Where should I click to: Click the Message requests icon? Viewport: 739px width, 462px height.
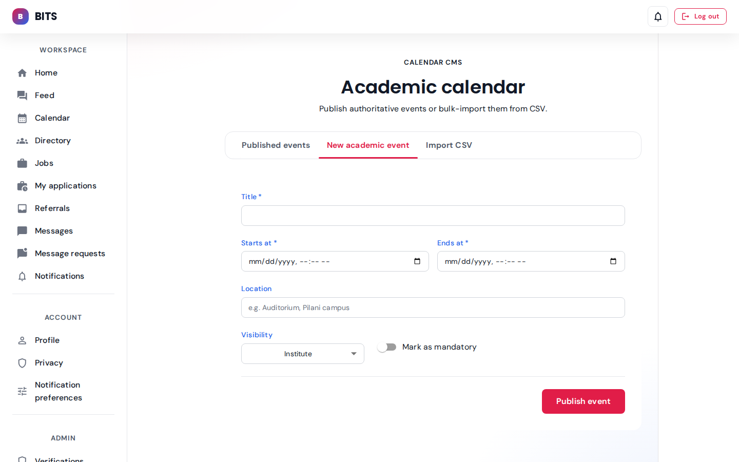pos(22,254)
